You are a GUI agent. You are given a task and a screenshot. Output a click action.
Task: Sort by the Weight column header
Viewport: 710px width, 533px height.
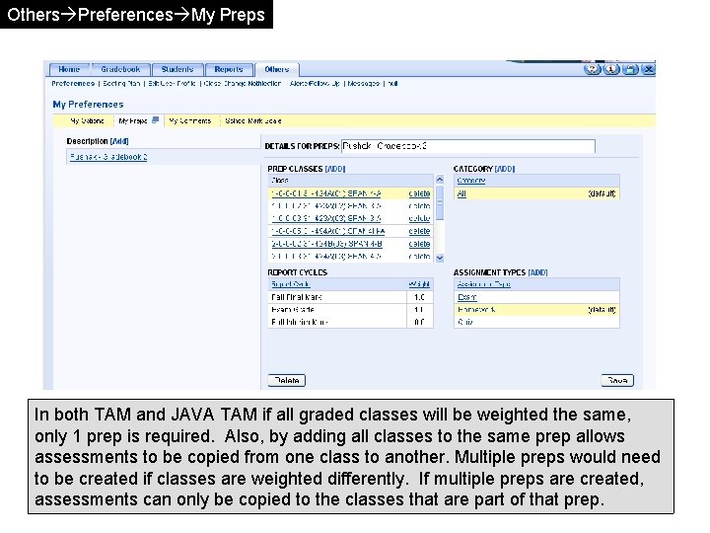coord(419,284)
